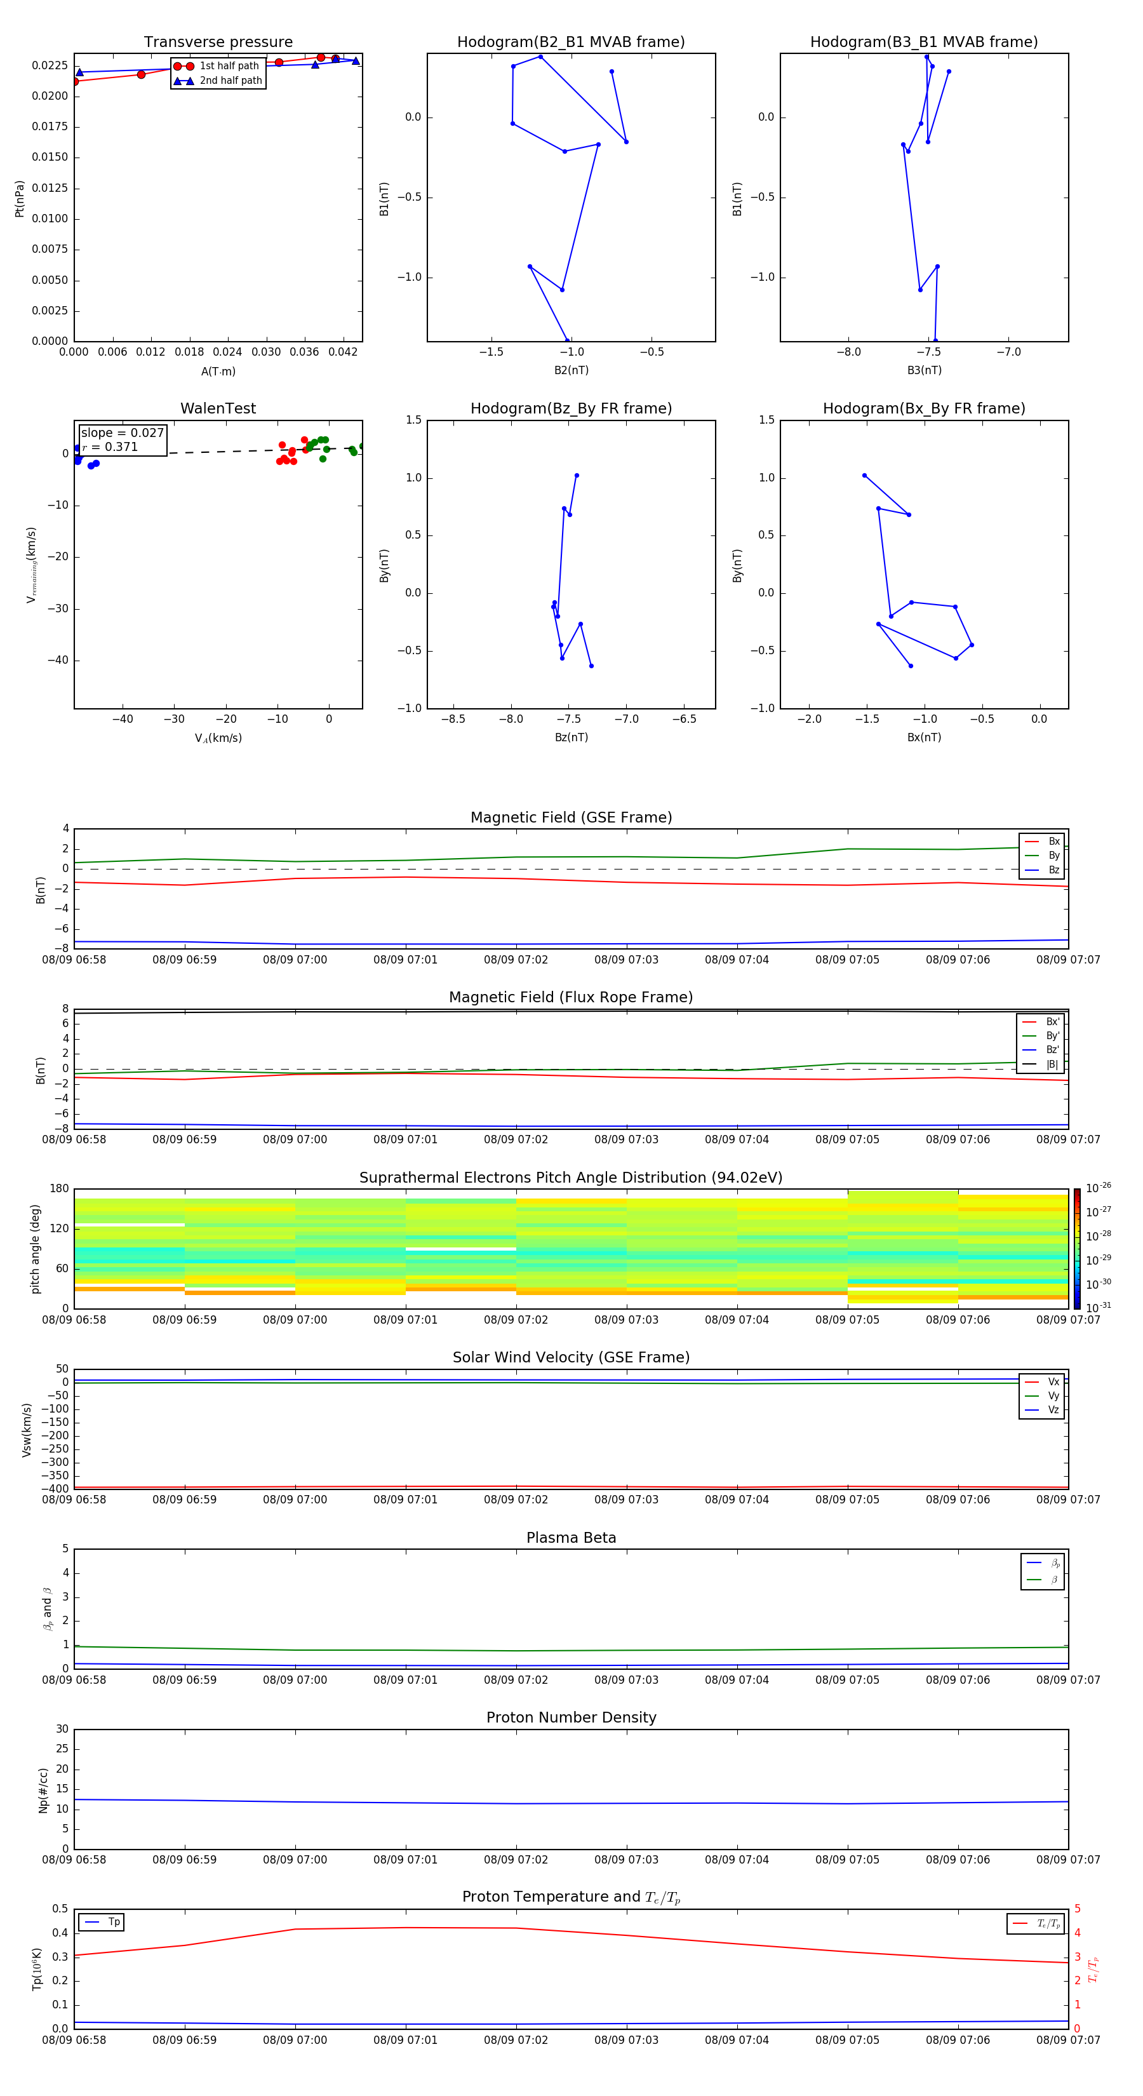Click the "Bz(nT)" x-axis label
1143x2096 pixels.
point(571,737)
